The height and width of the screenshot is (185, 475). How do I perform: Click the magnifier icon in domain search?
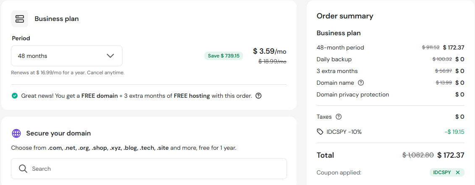click(23, 169)
